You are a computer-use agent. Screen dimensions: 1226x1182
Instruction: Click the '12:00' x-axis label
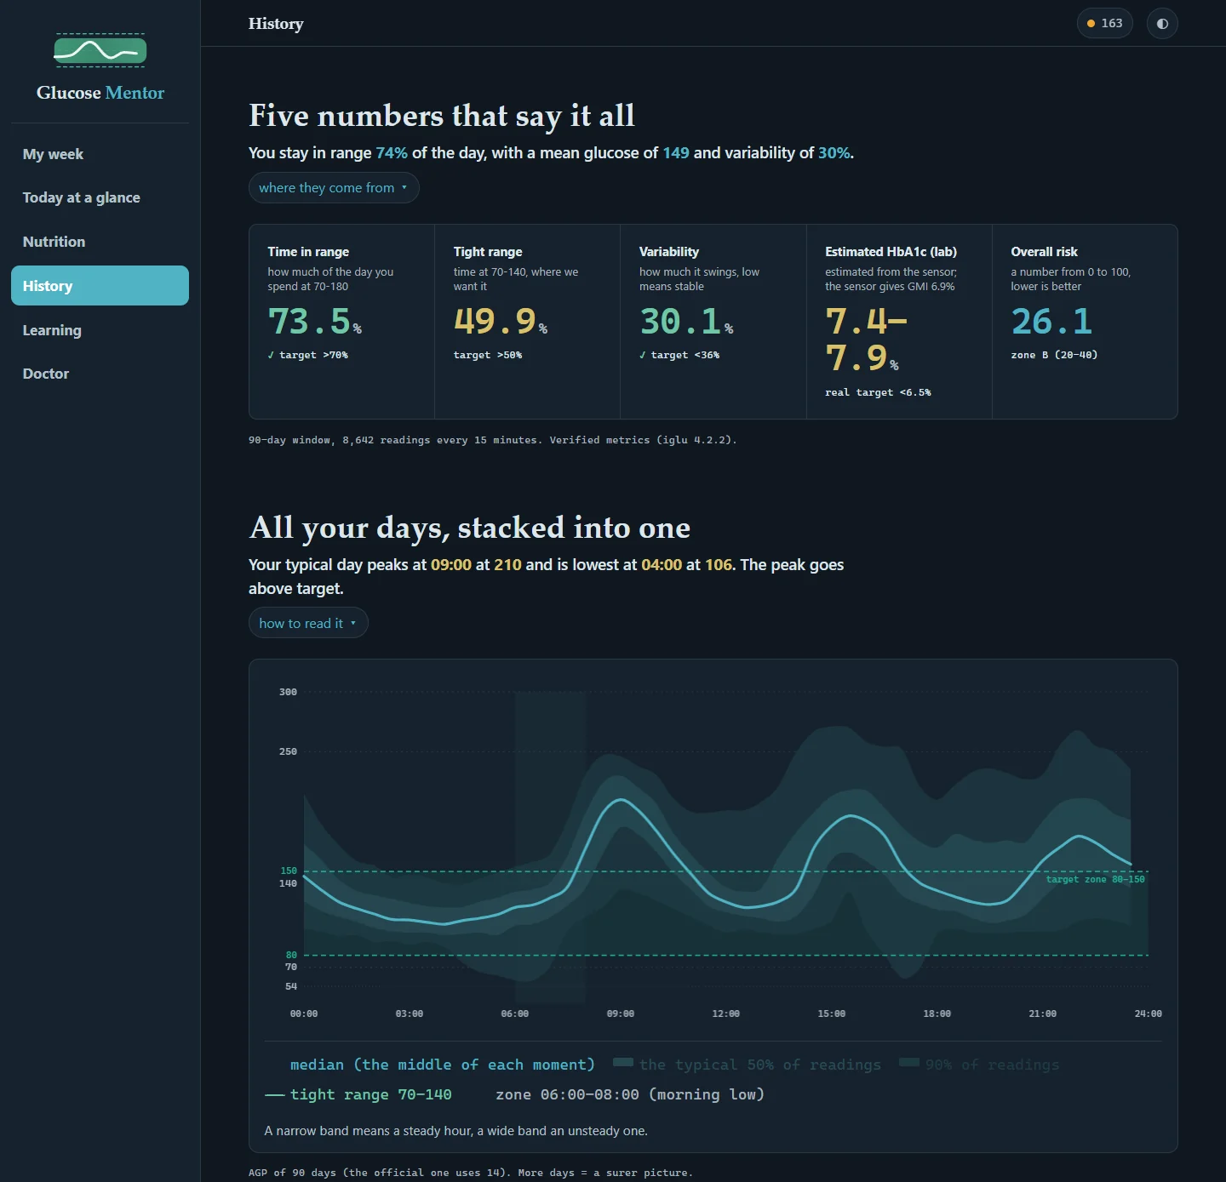(725, 1014)
